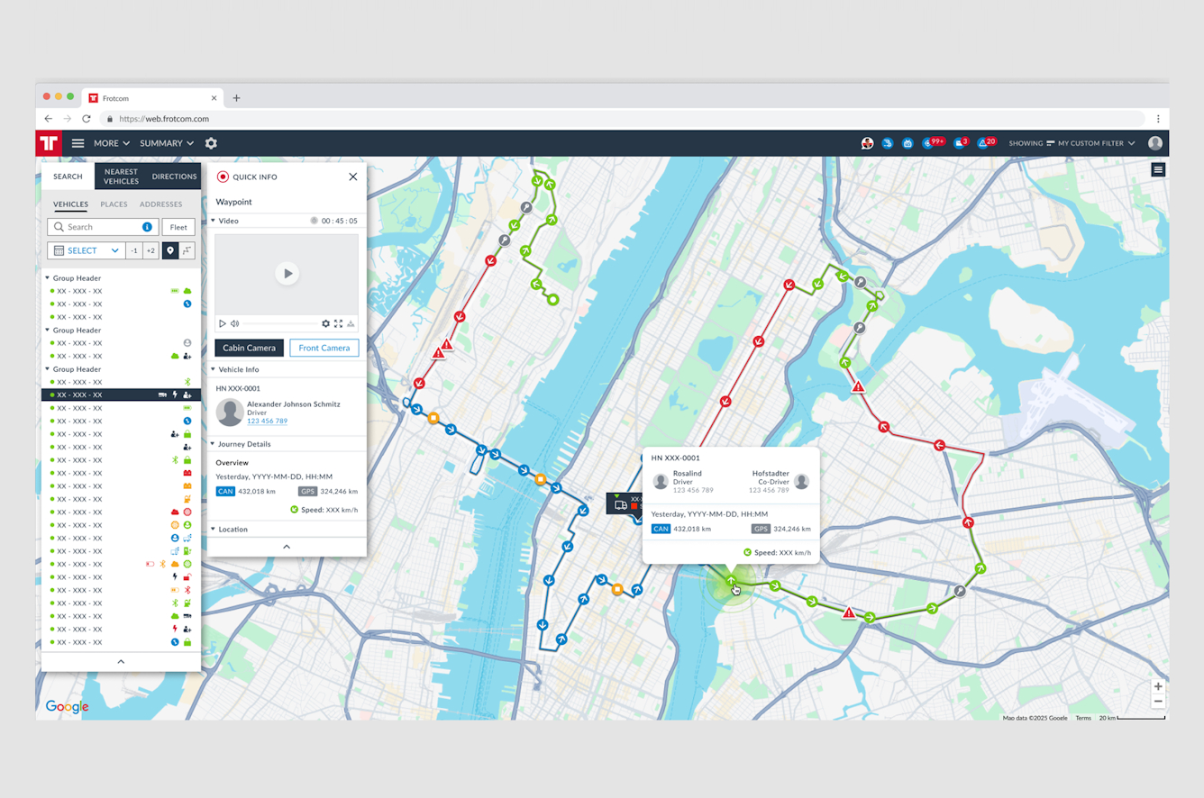Viewport: 1204px width, 798px height.
Task: Select the PLACES sub-tab
Action: click(114, 204)
